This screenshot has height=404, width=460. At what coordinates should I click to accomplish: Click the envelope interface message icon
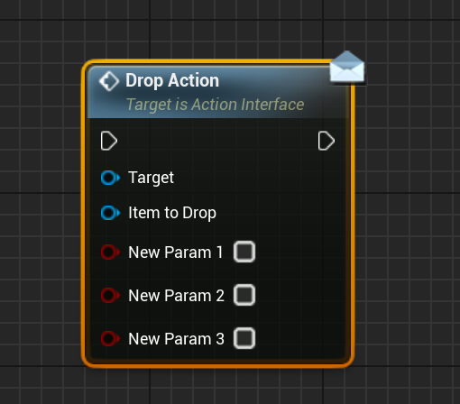pyautogui.click(x=347, y=67)
